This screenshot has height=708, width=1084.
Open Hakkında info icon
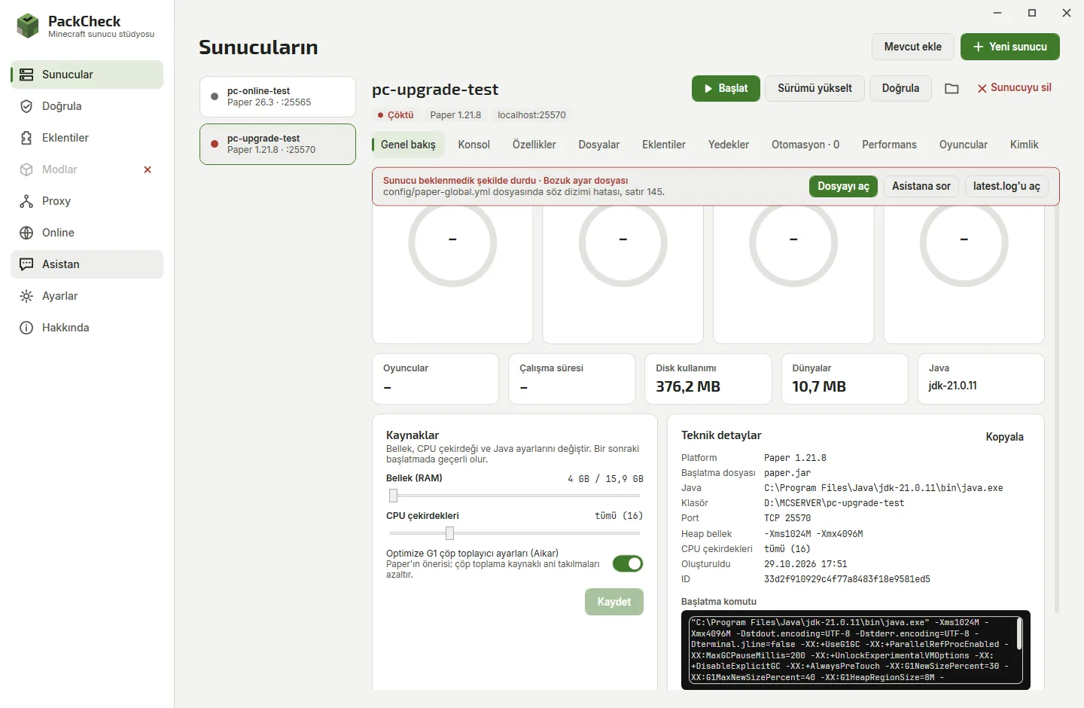coord(26,328)
